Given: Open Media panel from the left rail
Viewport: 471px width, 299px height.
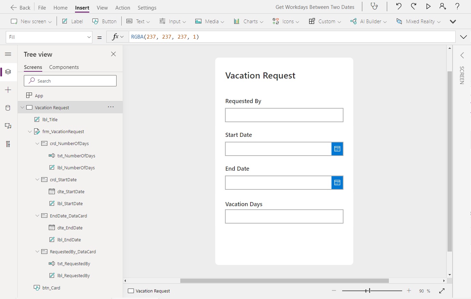Looking at the screenshot, I should click(8, 126).
